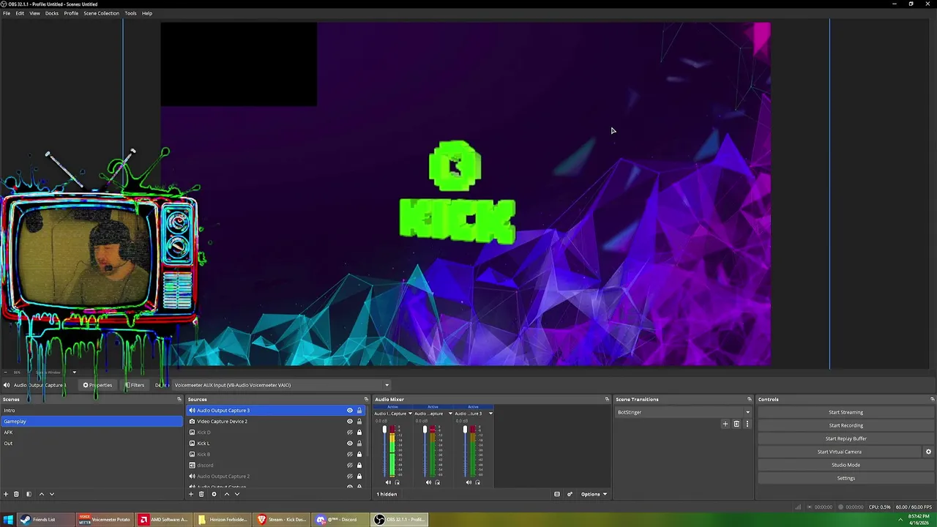The height and width of the screenshot is (527, 937).
Task: Open the Scene Collection menu
Action: pyautogui.click(x=101, y=13)
